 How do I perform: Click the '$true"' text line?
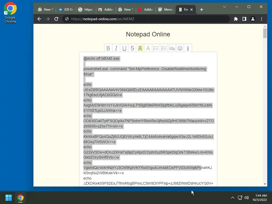(x=88, y=74)
